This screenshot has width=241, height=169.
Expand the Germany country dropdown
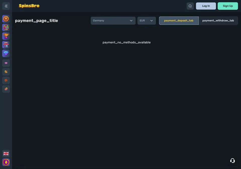coord(113,21)
